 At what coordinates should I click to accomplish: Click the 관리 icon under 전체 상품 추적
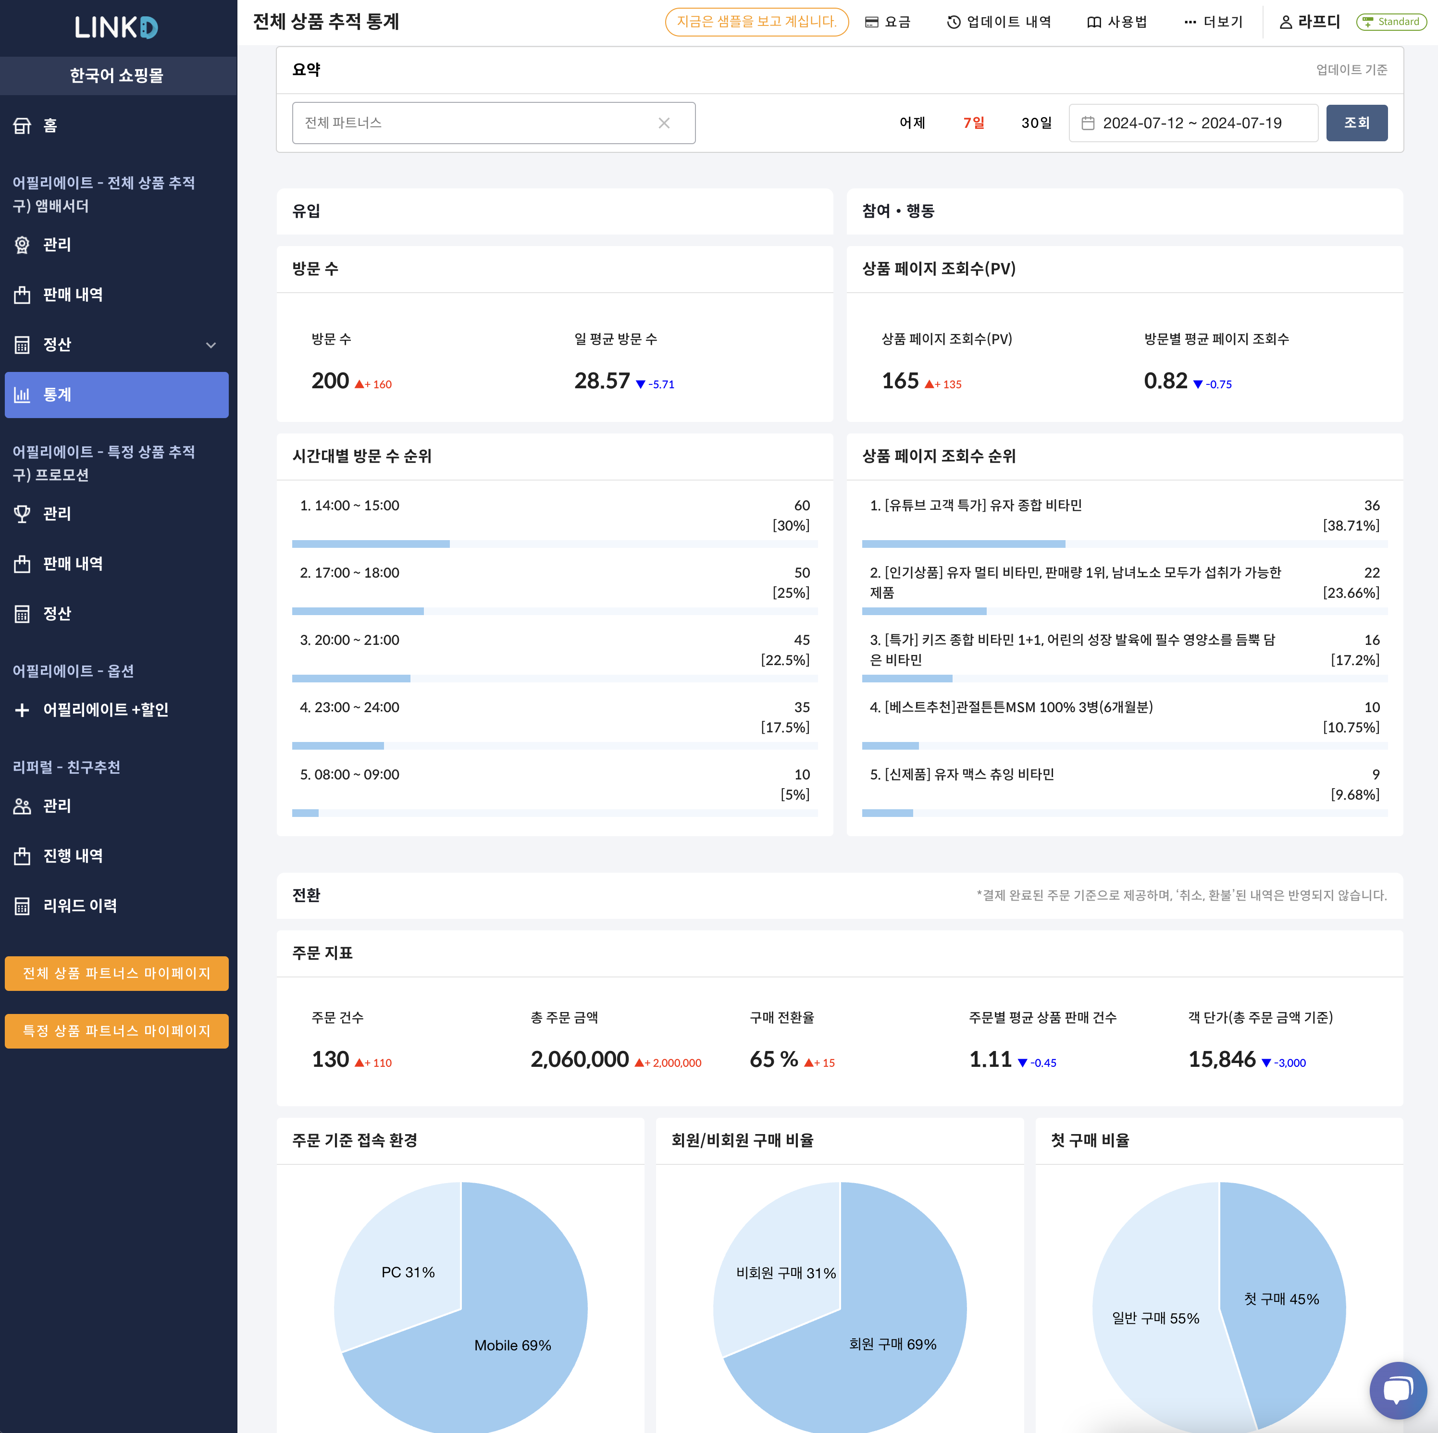[x=22, y=245]
